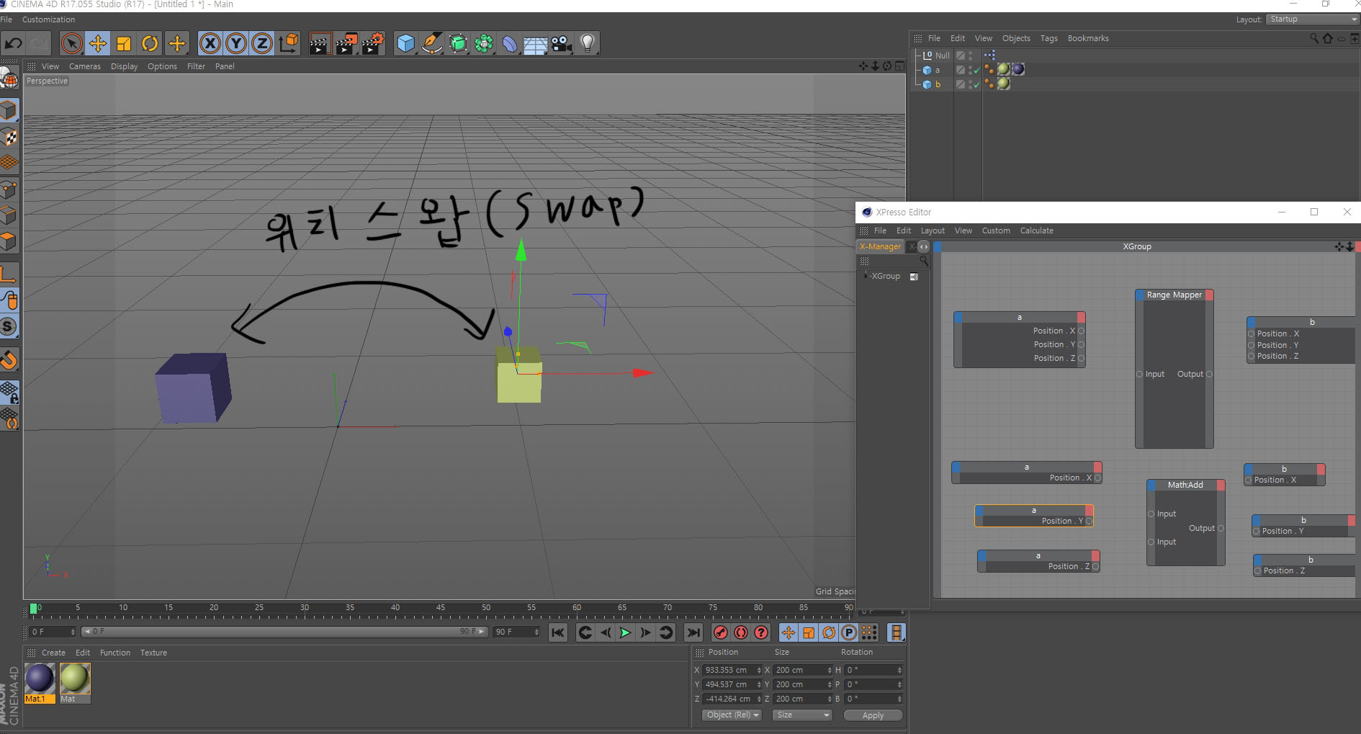
Task: Click the current frame 0 F field
Action: point(53,632)
